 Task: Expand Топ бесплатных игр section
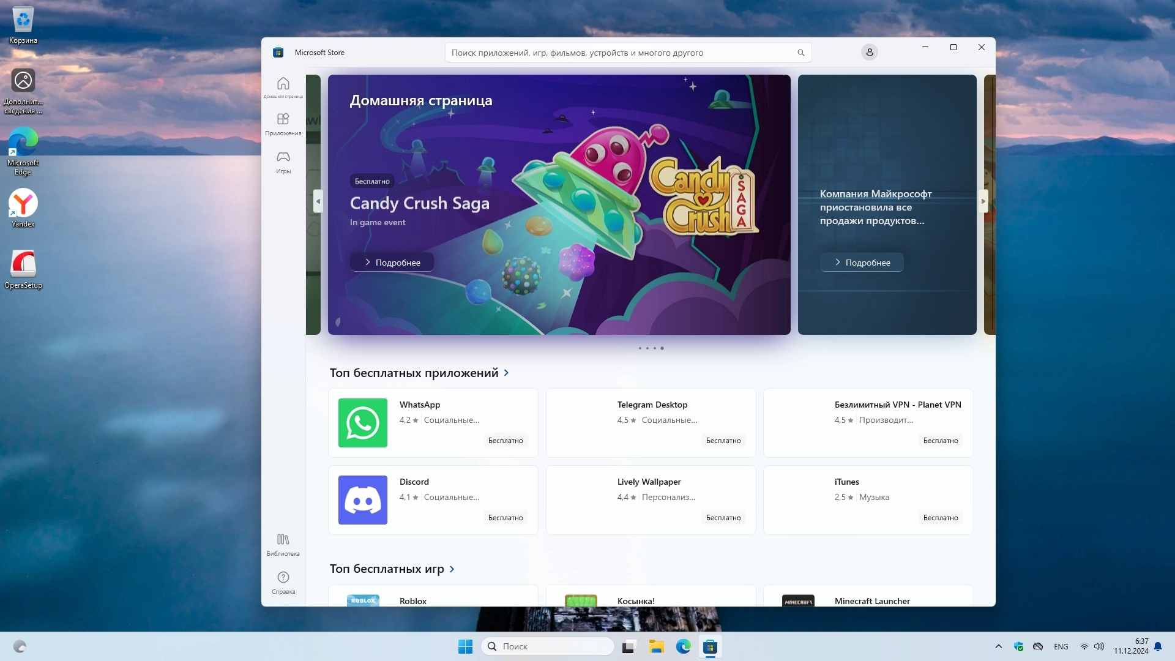[x=452, y=569]
